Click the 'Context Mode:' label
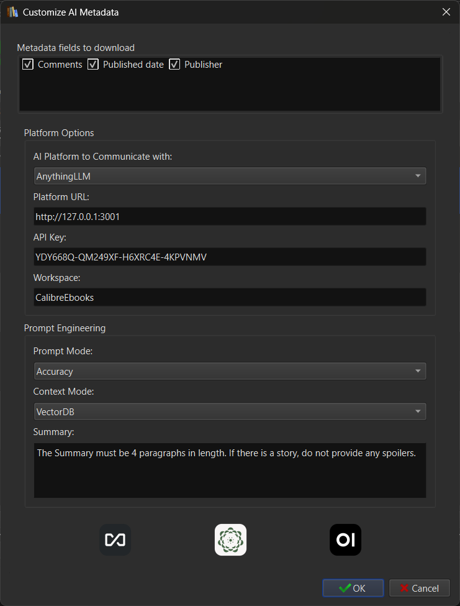This screenshot has height=606, width=460. [x=64, y=392]
